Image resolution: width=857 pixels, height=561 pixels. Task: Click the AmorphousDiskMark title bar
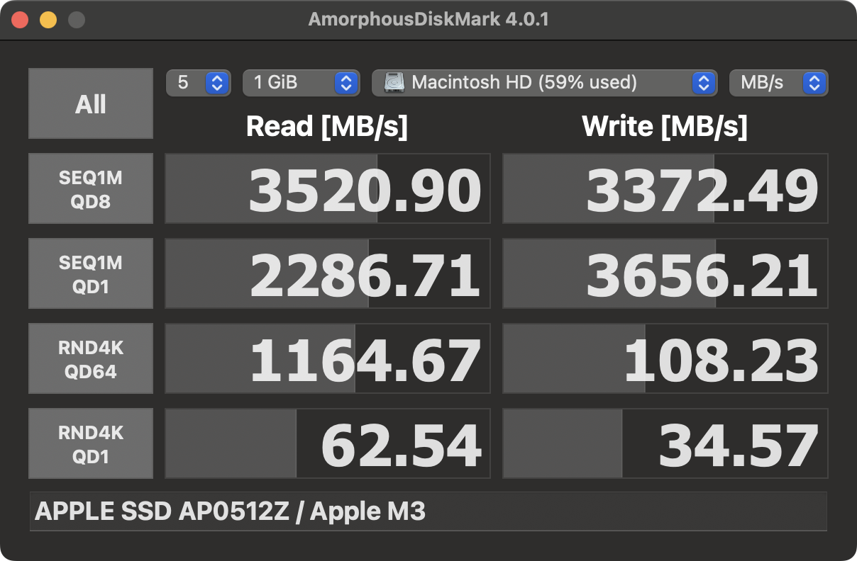coord(428,19)
